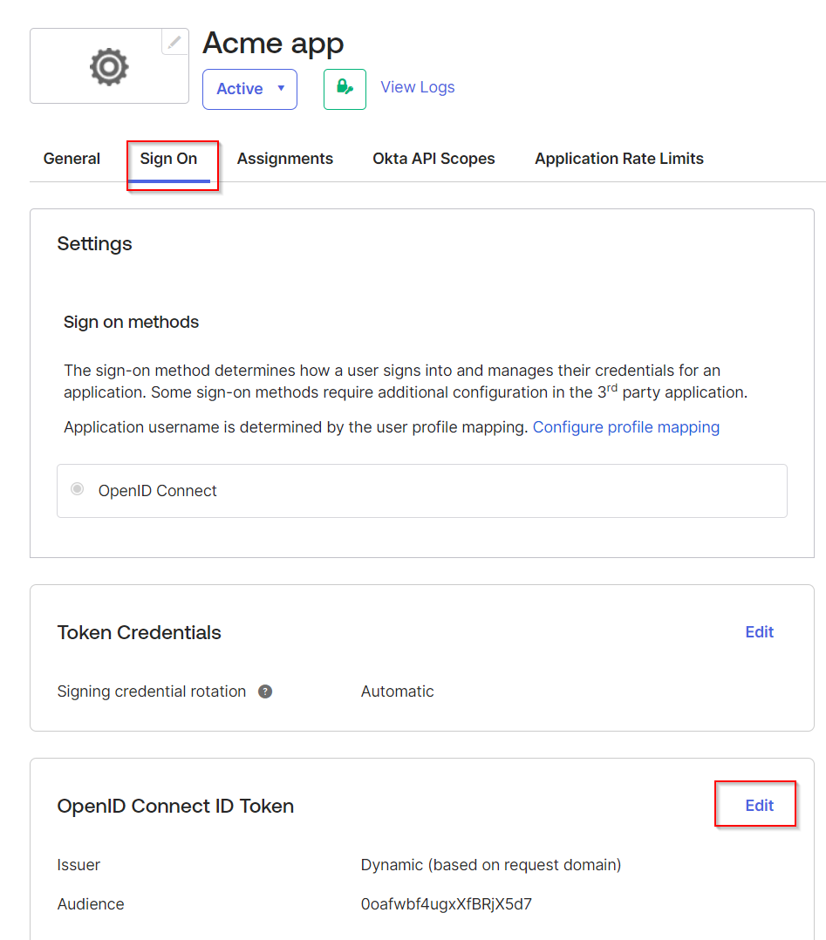This screenshot has height=940, width=826.
Task: Click the Configure profile mapping link
Action: [x=626, y=427]
